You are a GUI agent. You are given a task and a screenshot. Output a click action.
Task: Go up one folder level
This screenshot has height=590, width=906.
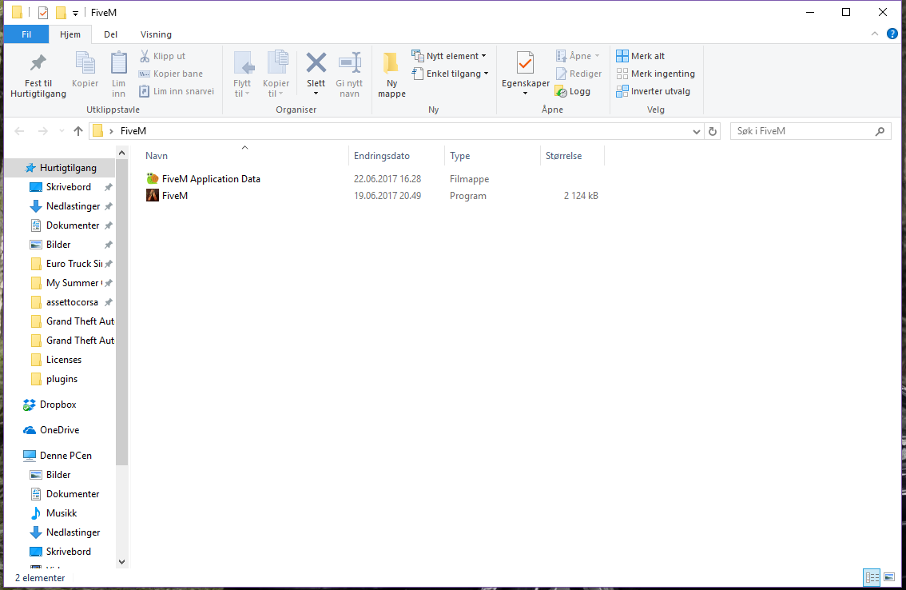coord(78,131)
